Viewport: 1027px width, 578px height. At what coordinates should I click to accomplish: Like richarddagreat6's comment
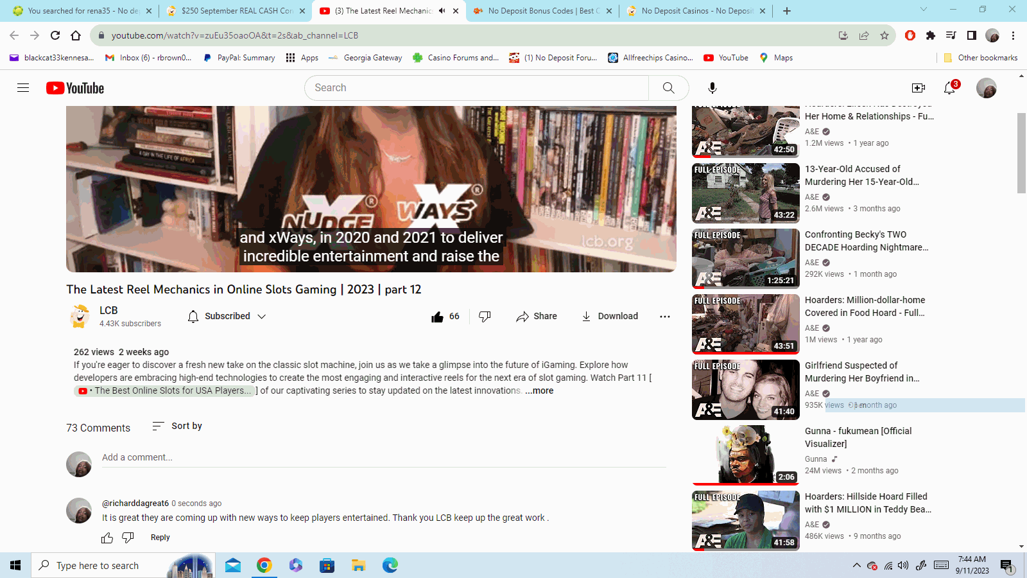coord(107,538)
